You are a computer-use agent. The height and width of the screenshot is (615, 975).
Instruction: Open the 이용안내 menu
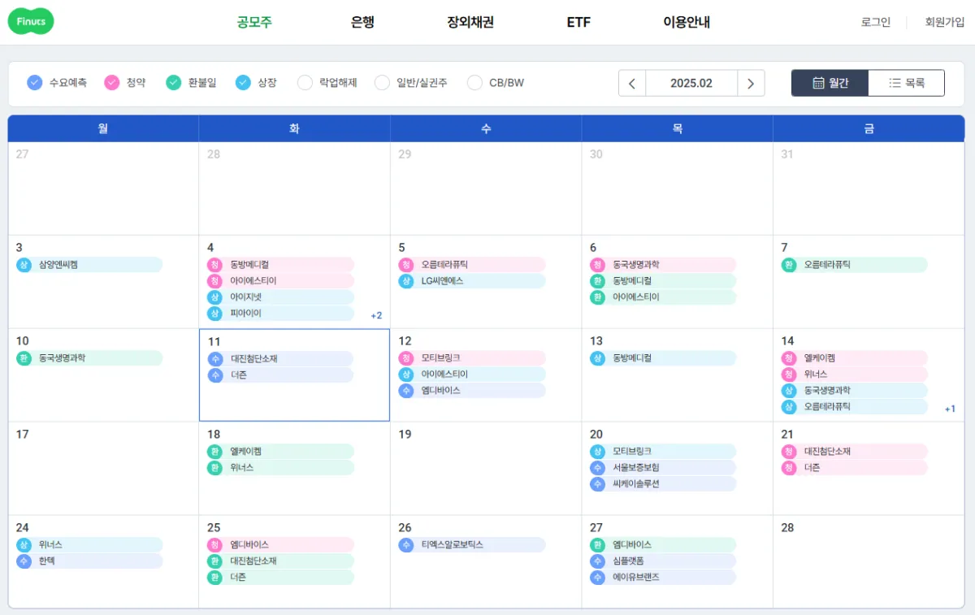pyautogui.click(x=687, y=22)
